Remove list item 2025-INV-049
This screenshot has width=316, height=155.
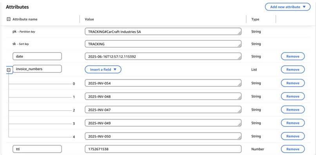(292, 123)
